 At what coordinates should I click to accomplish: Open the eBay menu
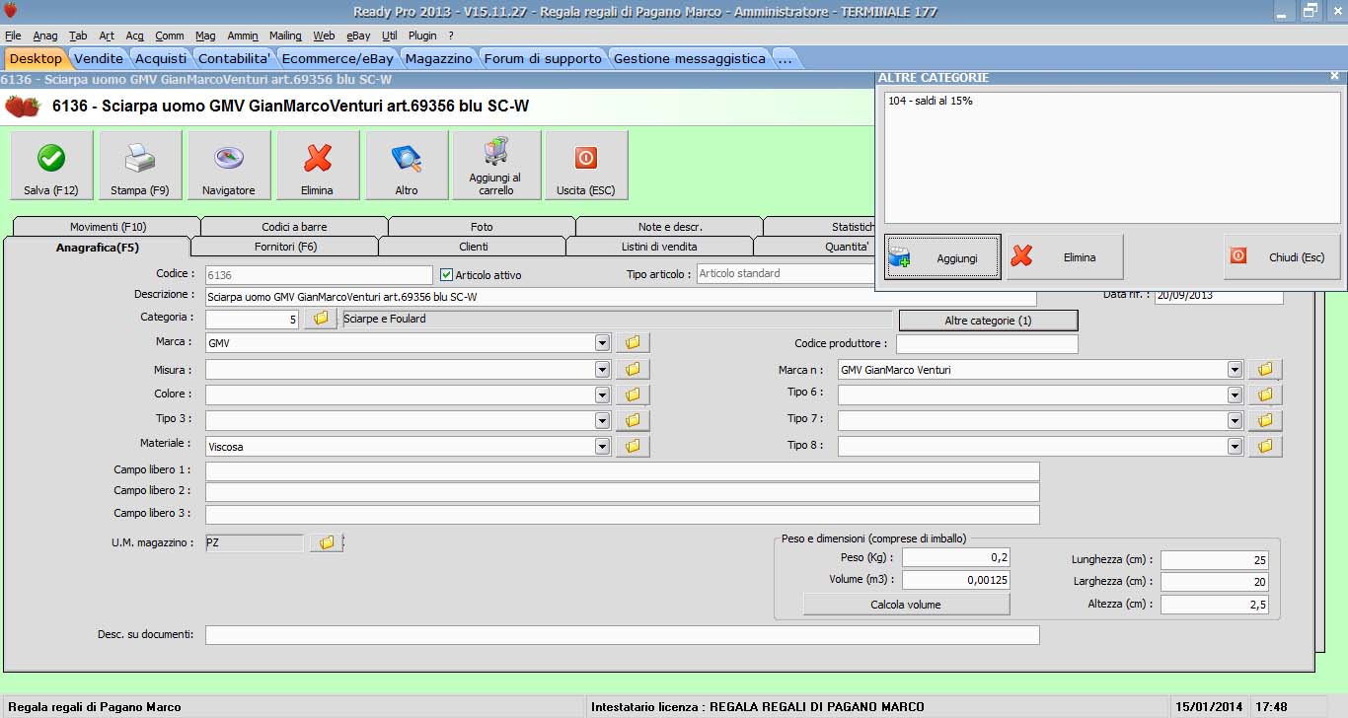coord(358,36)
